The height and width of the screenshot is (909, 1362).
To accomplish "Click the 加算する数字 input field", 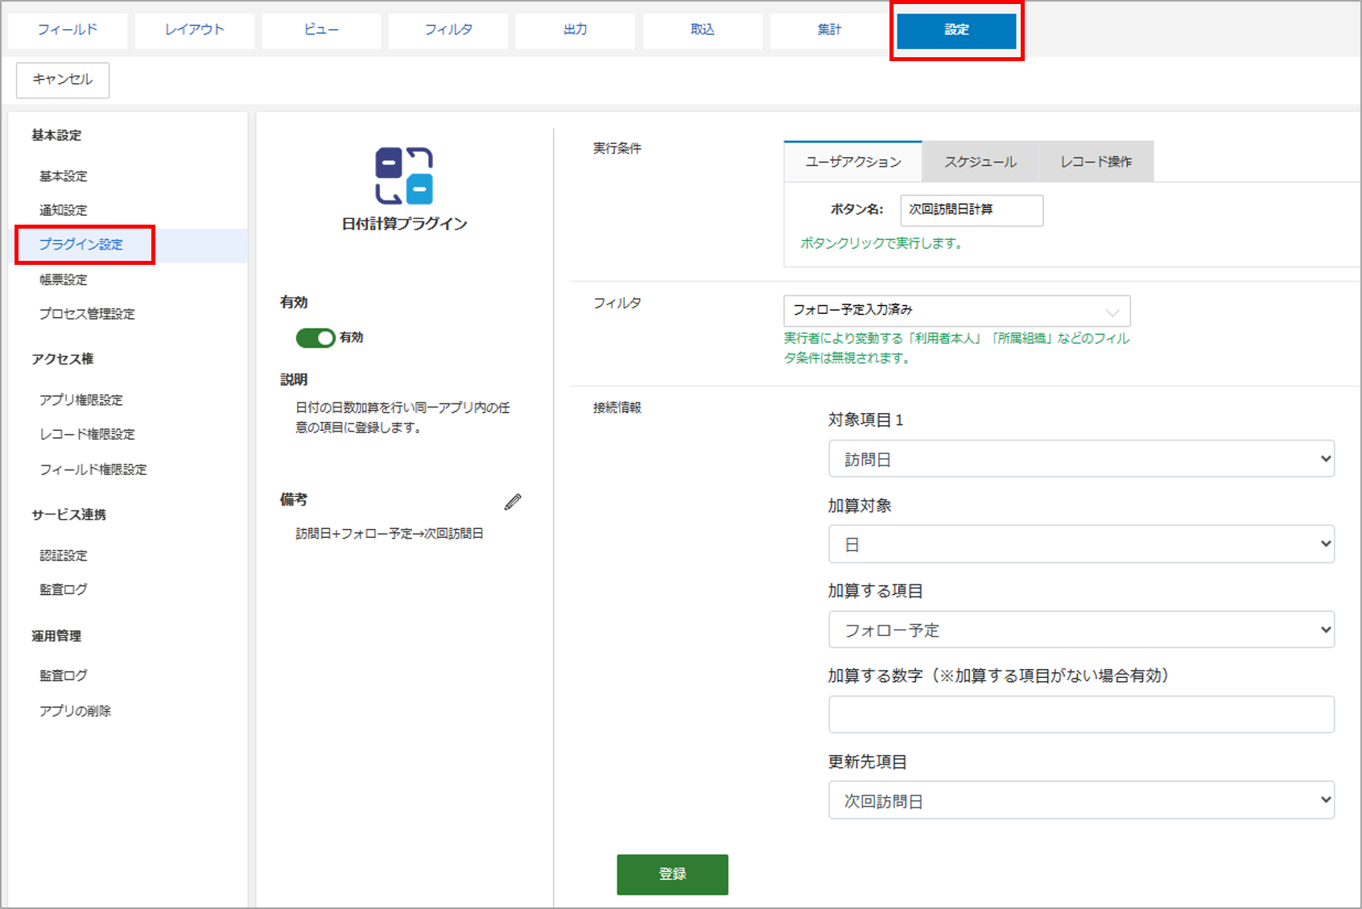I will (x=1081, y=714).
